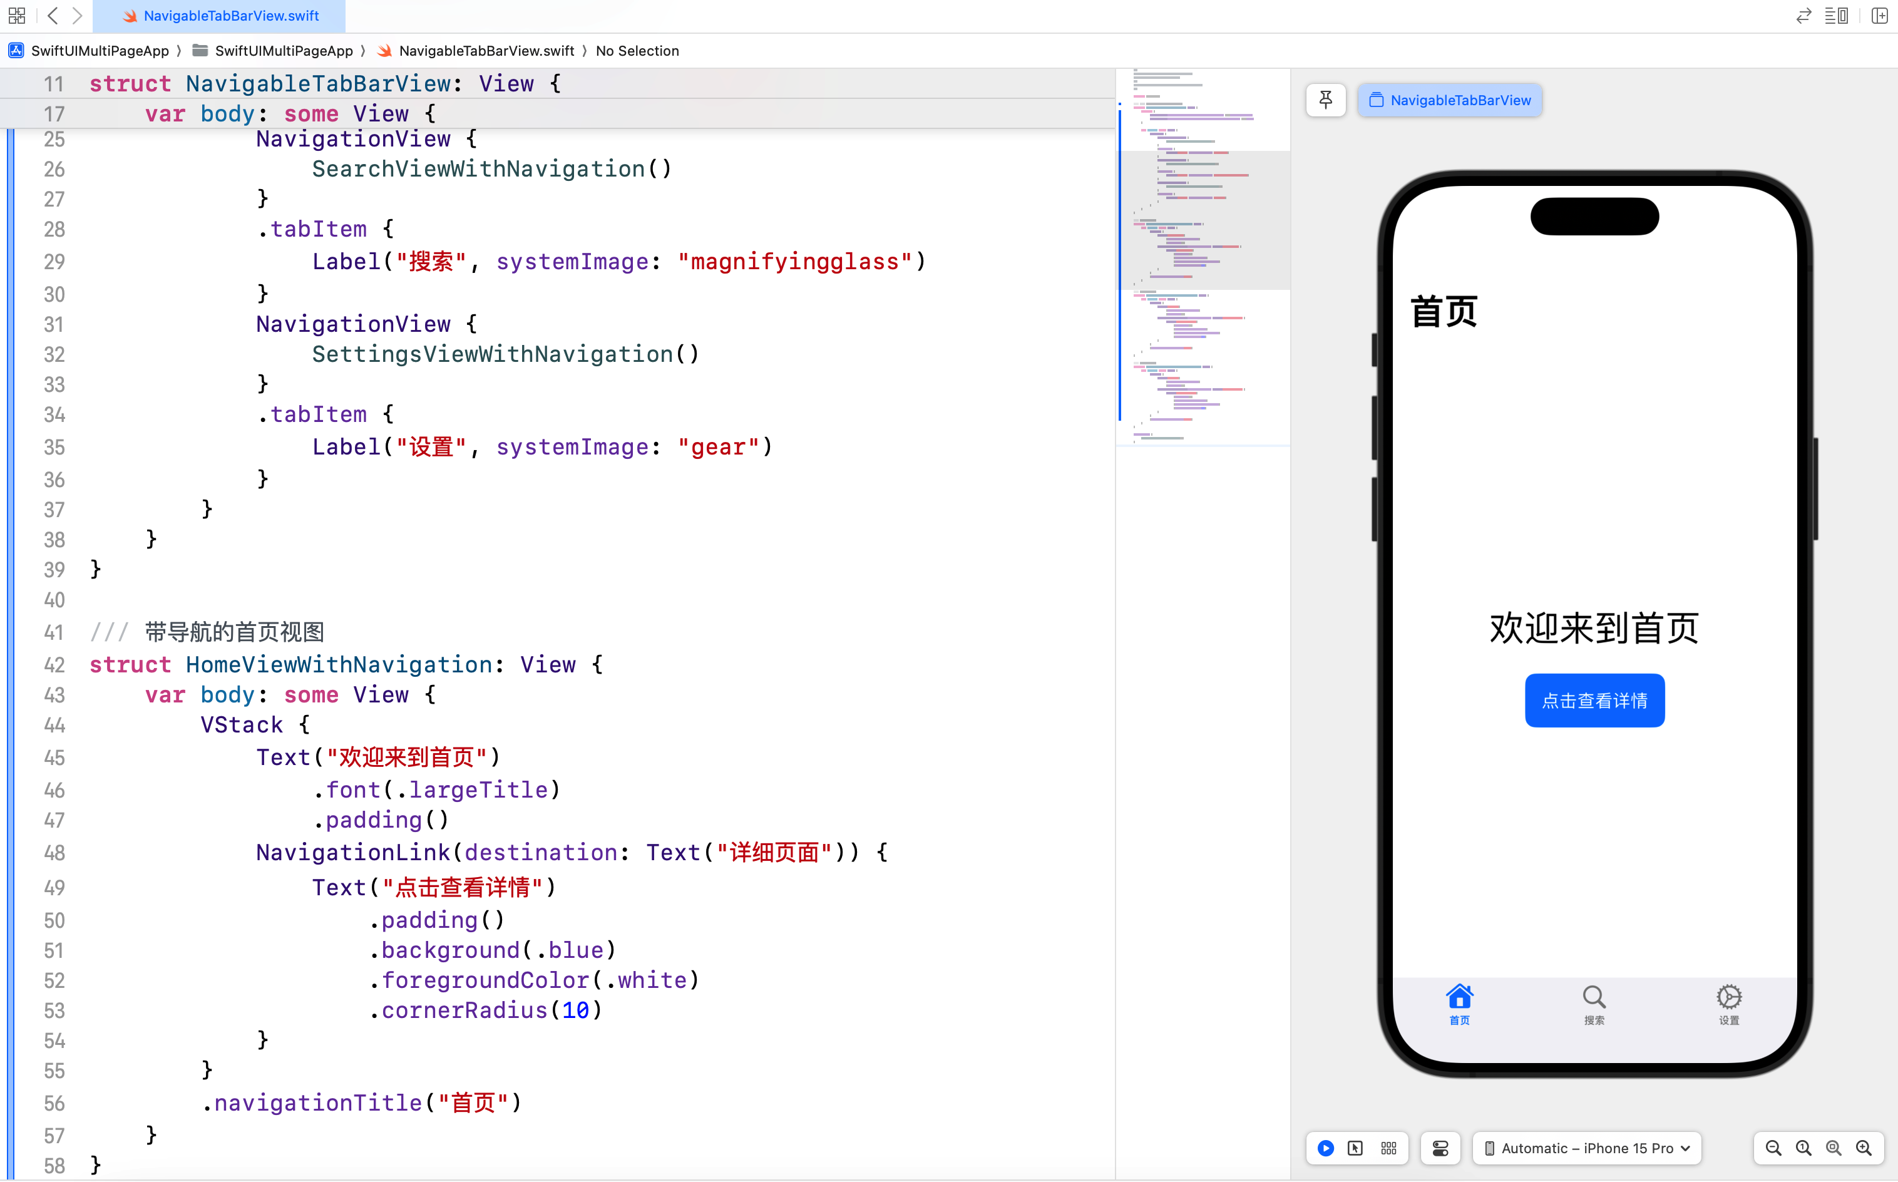Go back in editor history
This screenshot has height=1182, width=1898.
[53, 15]
